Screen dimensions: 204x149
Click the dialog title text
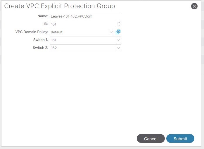pyautogui.click(x=60, y=6)
